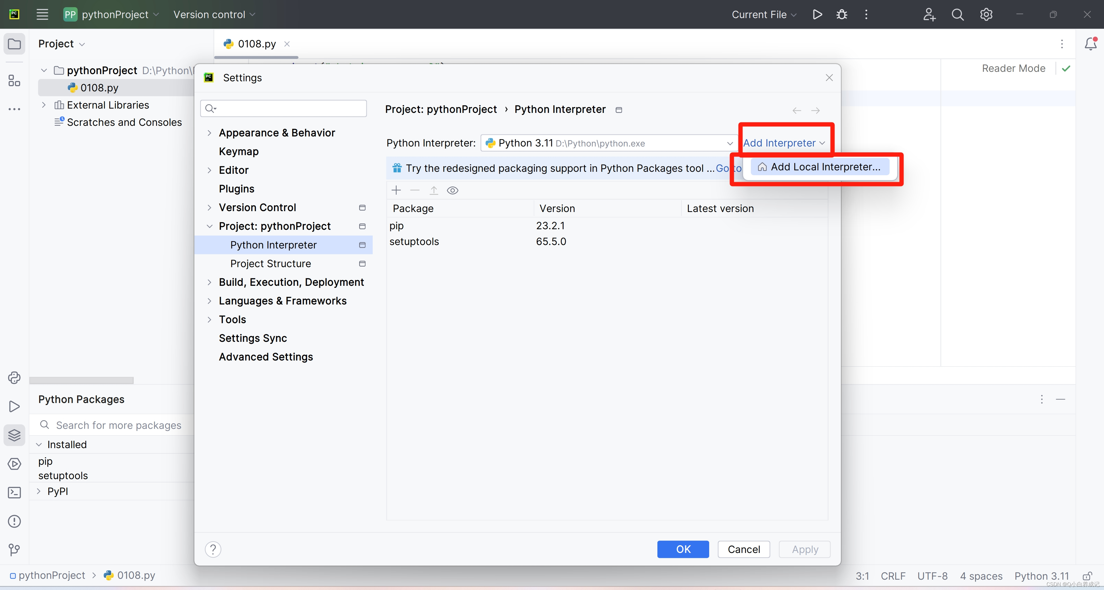Viewport: 1104px width, 590px height.
Task: Run the current file with the green arrow
Action: click(x=817, y=14)
